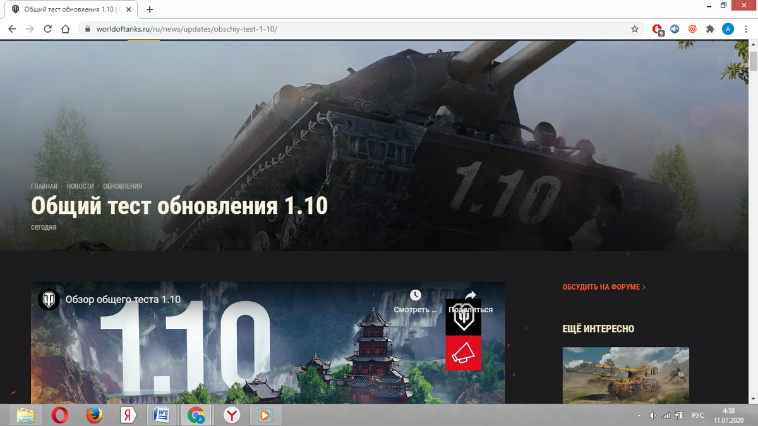The image size is (758, 426).
Task: Reload the current page
Action: coord(47,29)
